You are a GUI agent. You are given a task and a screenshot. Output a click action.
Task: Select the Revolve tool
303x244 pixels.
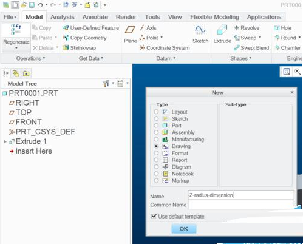point(247,28)
